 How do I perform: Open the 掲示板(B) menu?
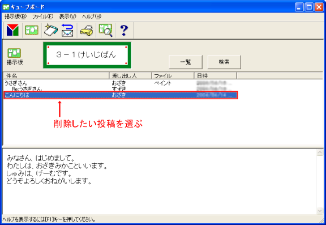[x=16, y=16]
